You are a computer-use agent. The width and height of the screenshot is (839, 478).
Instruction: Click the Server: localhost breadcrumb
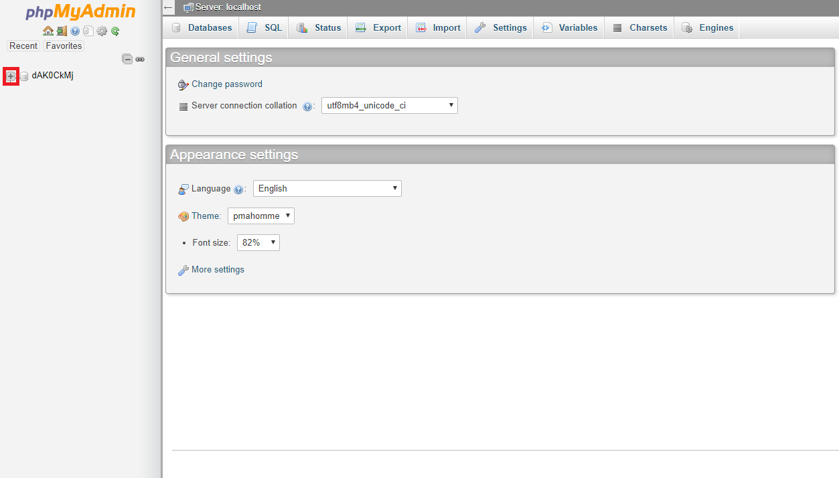click(228, 7)
